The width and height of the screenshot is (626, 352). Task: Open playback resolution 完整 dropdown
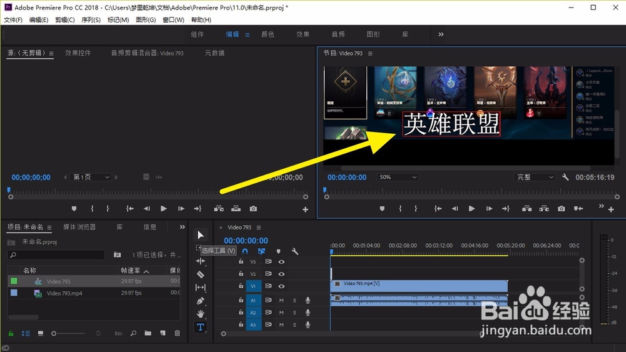[x=535, y=177]
